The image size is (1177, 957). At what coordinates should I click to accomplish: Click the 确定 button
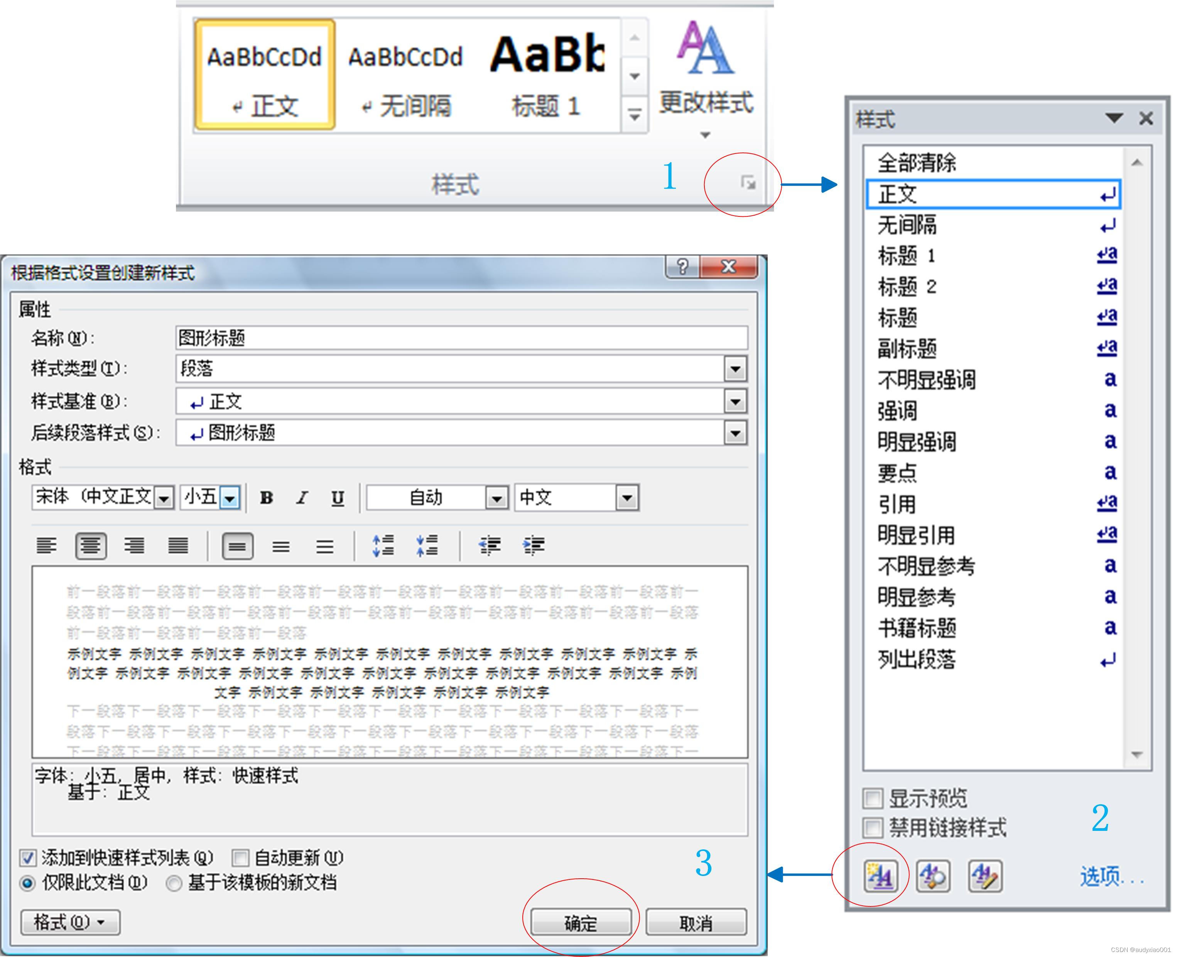581,923
